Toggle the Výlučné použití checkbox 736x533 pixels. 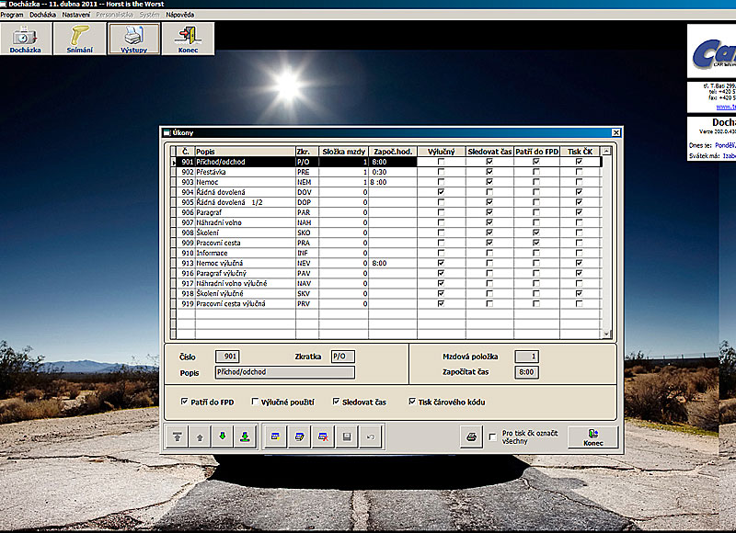coord(255,402)
